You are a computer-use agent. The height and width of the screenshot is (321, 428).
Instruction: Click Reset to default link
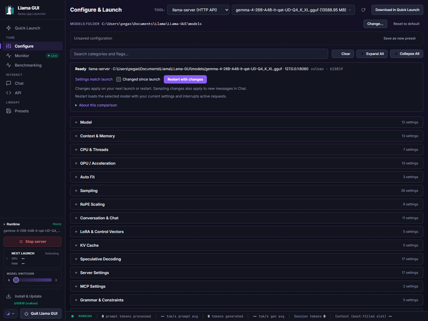pos(406,24)
